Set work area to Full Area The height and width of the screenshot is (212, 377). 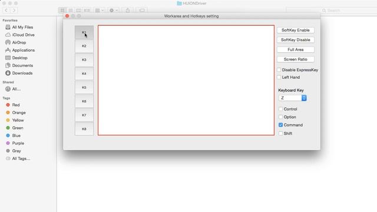click(296, 49)
